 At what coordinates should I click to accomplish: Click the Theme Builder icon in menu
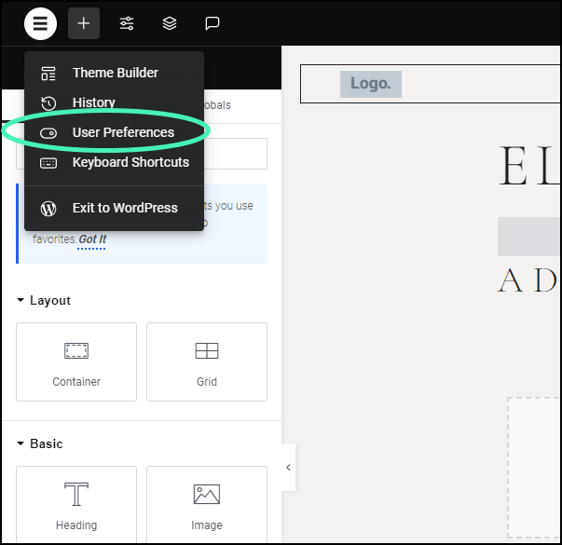(48, 73)
